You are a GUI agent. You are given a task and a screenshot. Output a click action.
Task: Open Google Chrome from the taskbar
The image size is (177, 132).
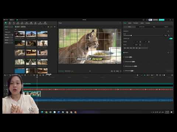tap(46, 112)
